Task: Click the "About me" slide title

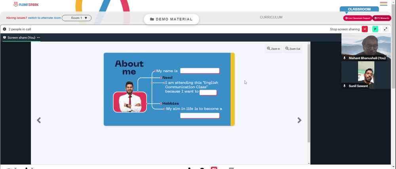Action: pos(129,67)
